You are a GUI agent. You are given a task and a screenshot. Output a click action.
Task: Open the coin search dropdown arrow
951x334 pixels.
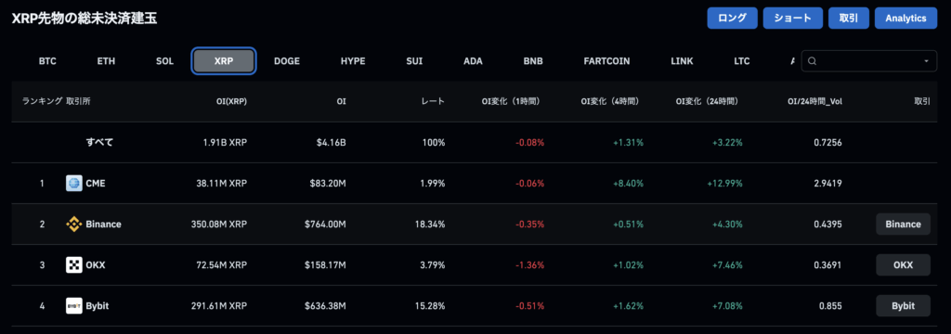point(926,61)
